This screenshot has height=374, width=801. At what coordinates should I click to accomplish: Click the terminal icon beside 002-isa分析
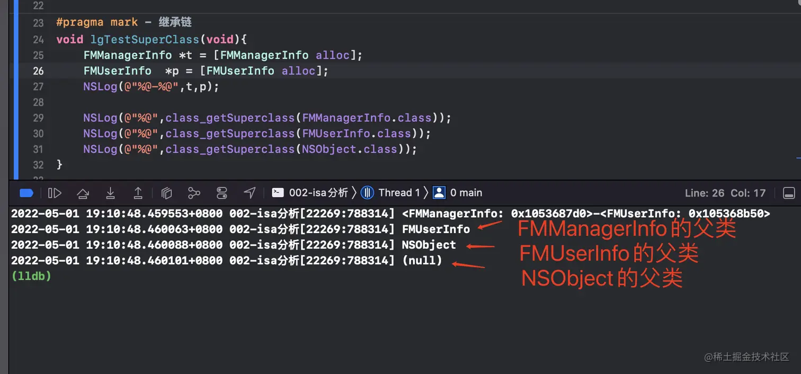click(278, 193)
